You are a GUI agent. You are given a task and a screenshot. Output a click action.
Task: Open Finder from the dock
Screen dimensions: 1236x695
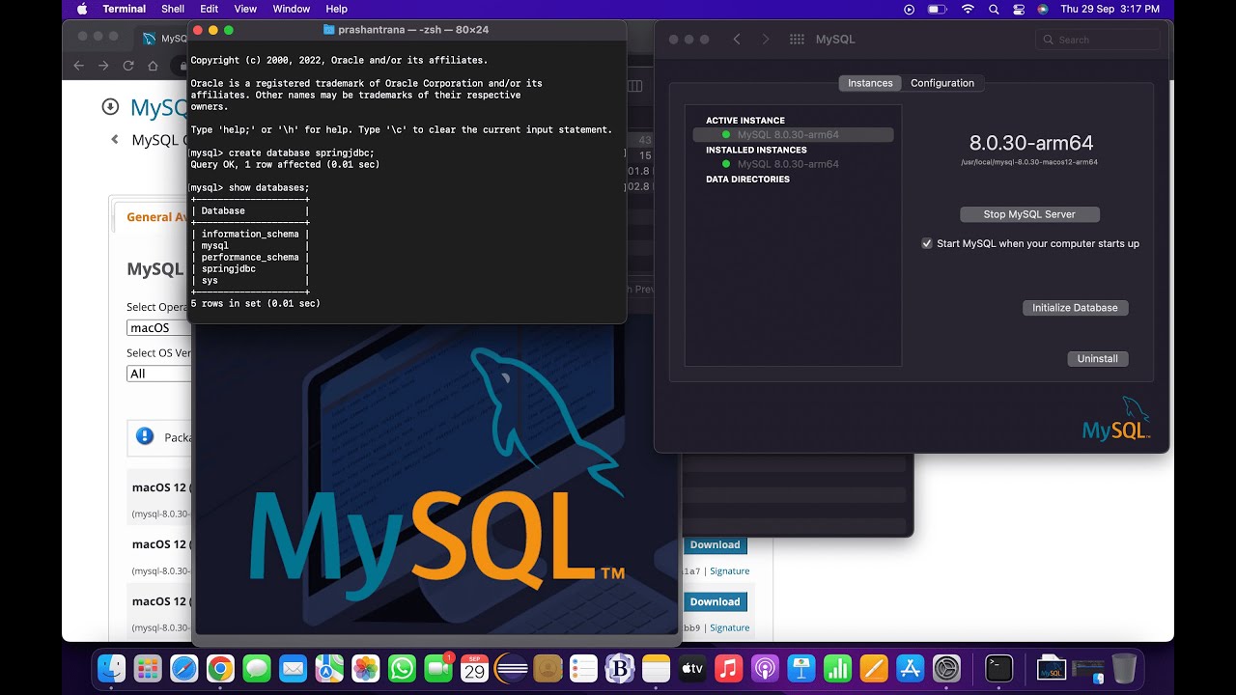(x=112, y=668)
